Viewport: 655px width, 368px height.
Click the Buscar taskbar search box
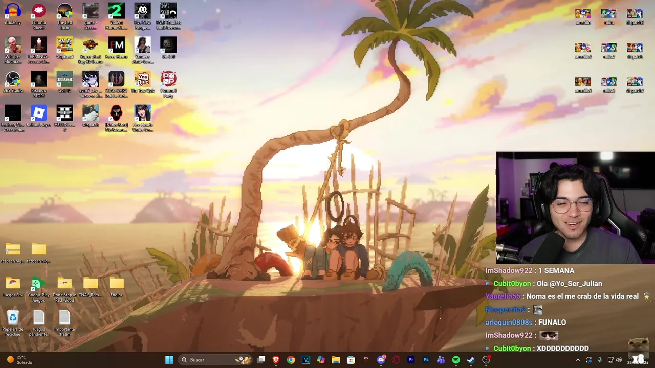click(216, 360)
